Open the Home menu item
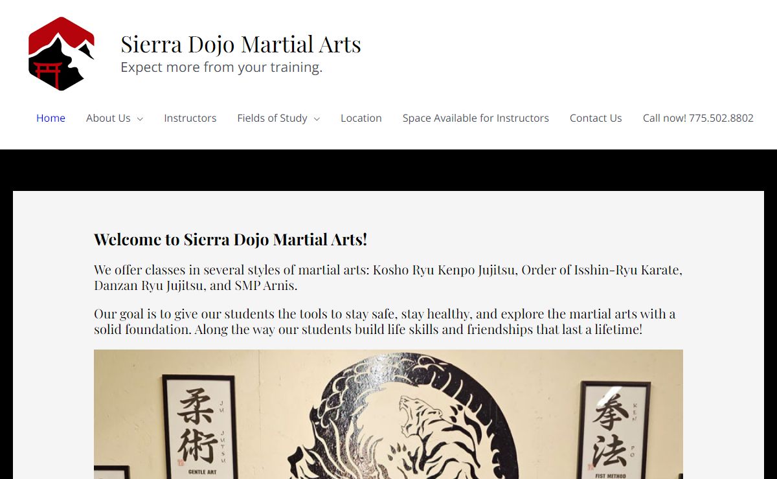 (51, 118)
